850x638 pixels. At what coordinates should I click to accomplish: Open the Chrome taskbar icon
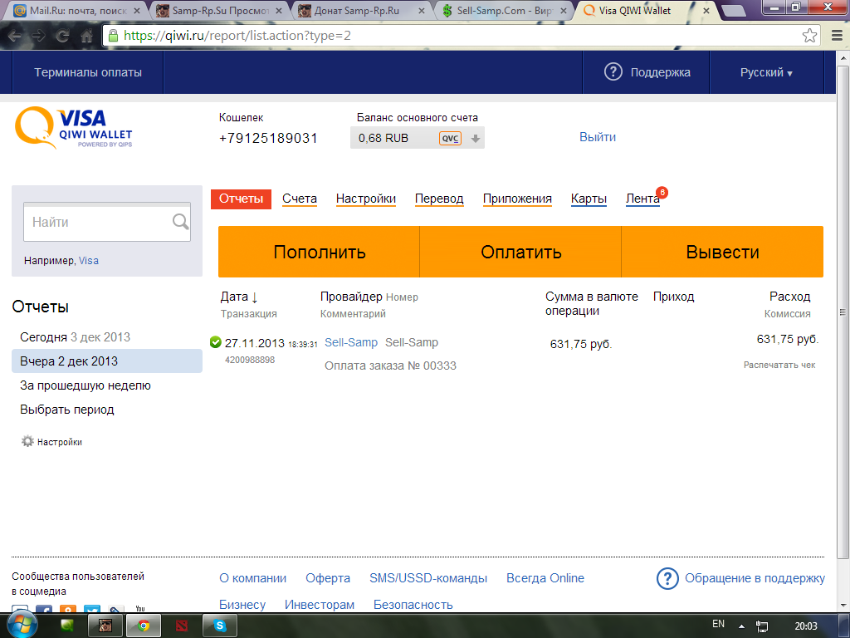click(x=144, y=626)
